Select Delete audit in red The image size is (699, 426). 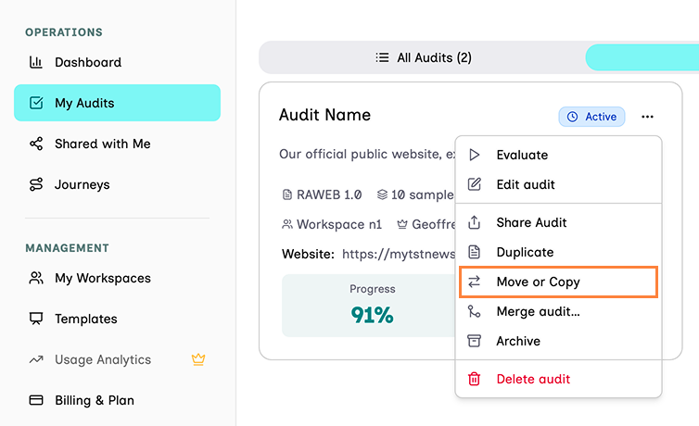pos(558,379)
